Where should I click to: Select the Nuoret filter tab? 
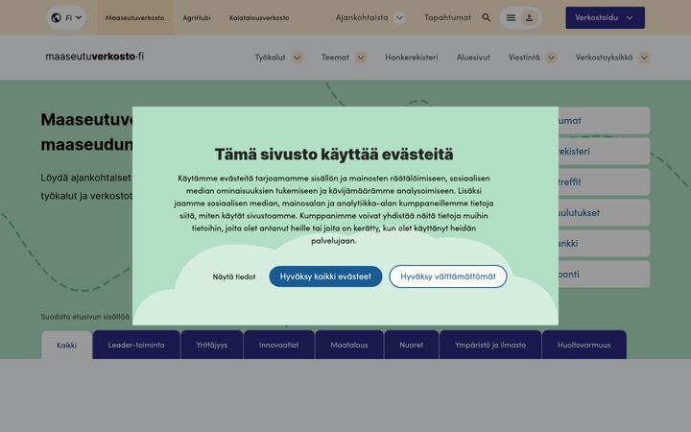412,346
